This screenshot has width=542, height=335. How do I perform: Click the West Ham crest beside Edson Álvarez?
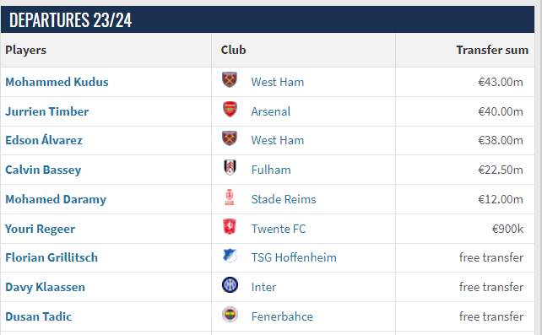tap(230, 138)
